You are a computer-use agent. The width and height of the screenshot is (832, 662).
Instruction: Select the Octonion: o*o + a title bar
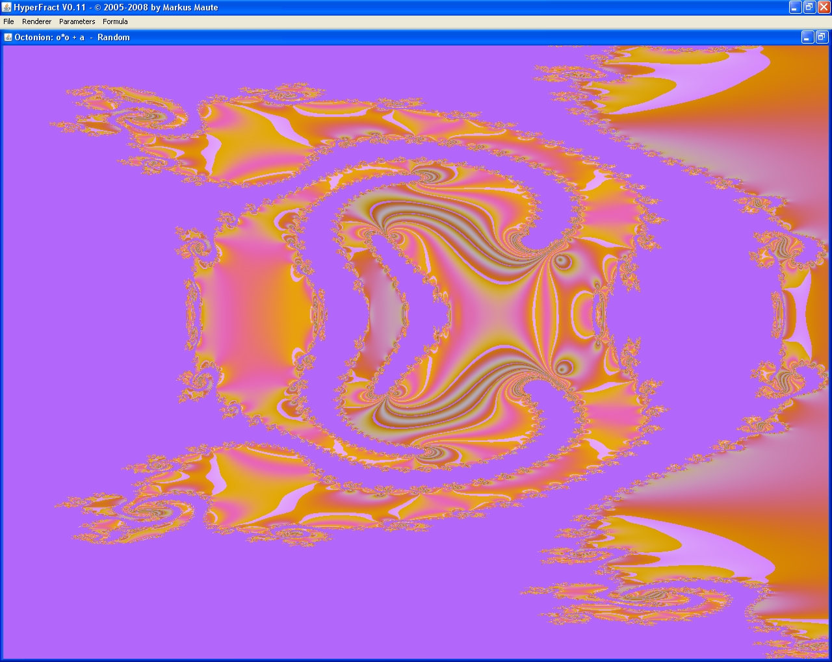tap(390, 37)
